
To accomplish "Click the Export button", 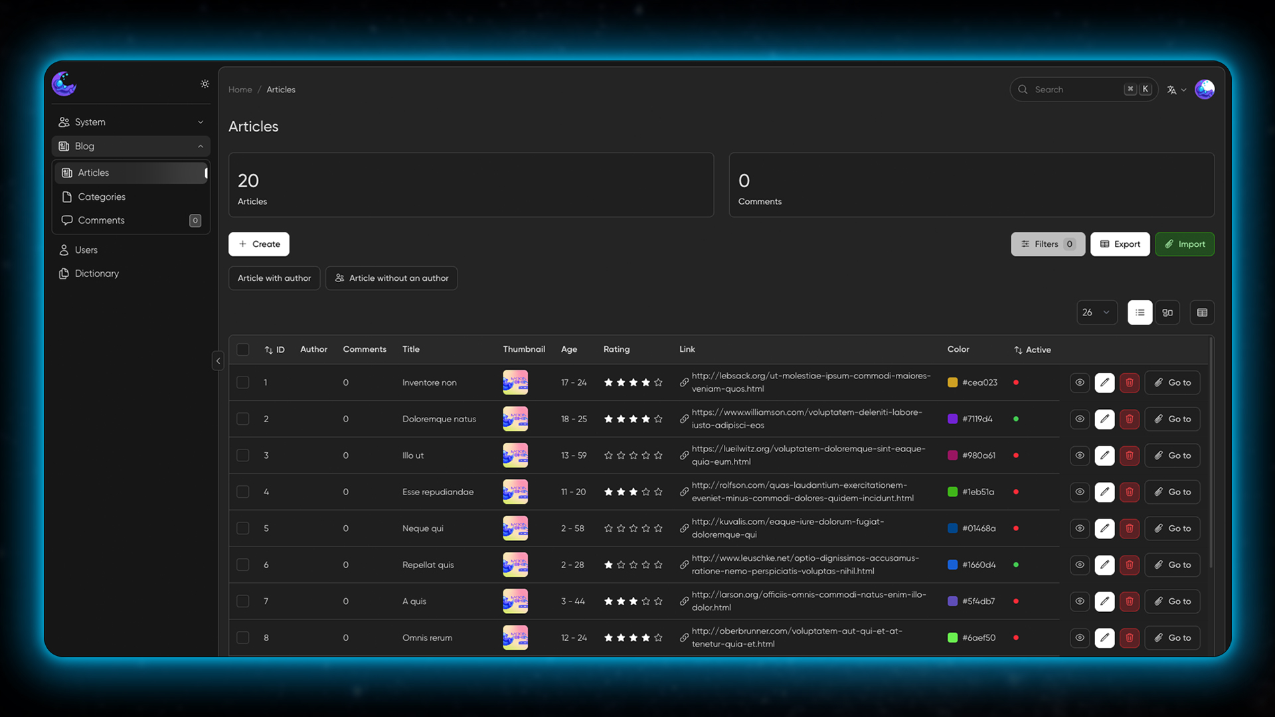I will pos(1120,244).
